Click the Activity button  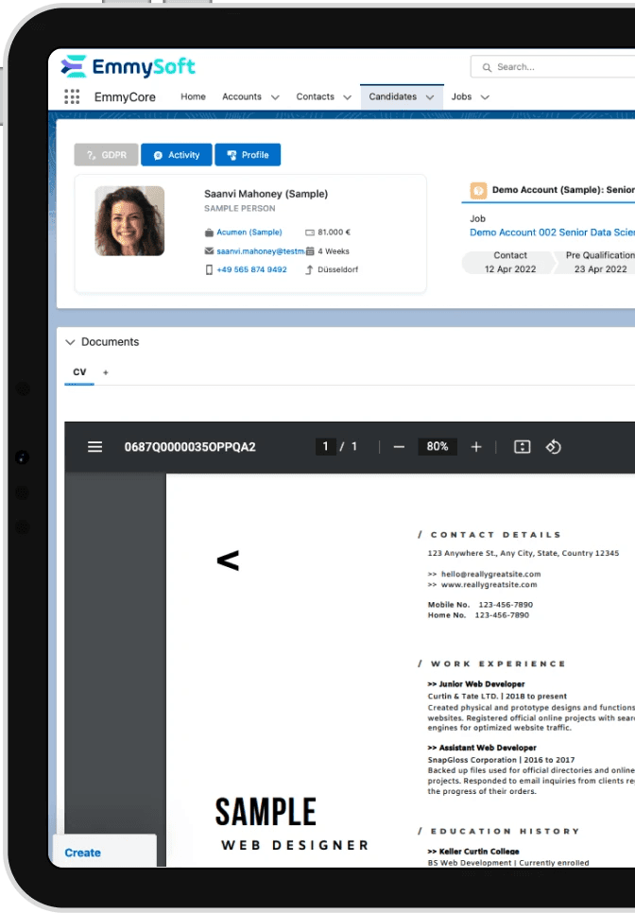coord(177,155)
